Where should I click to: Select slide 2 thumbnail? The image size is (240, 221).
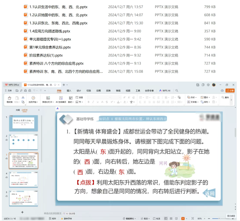[23, 142]
